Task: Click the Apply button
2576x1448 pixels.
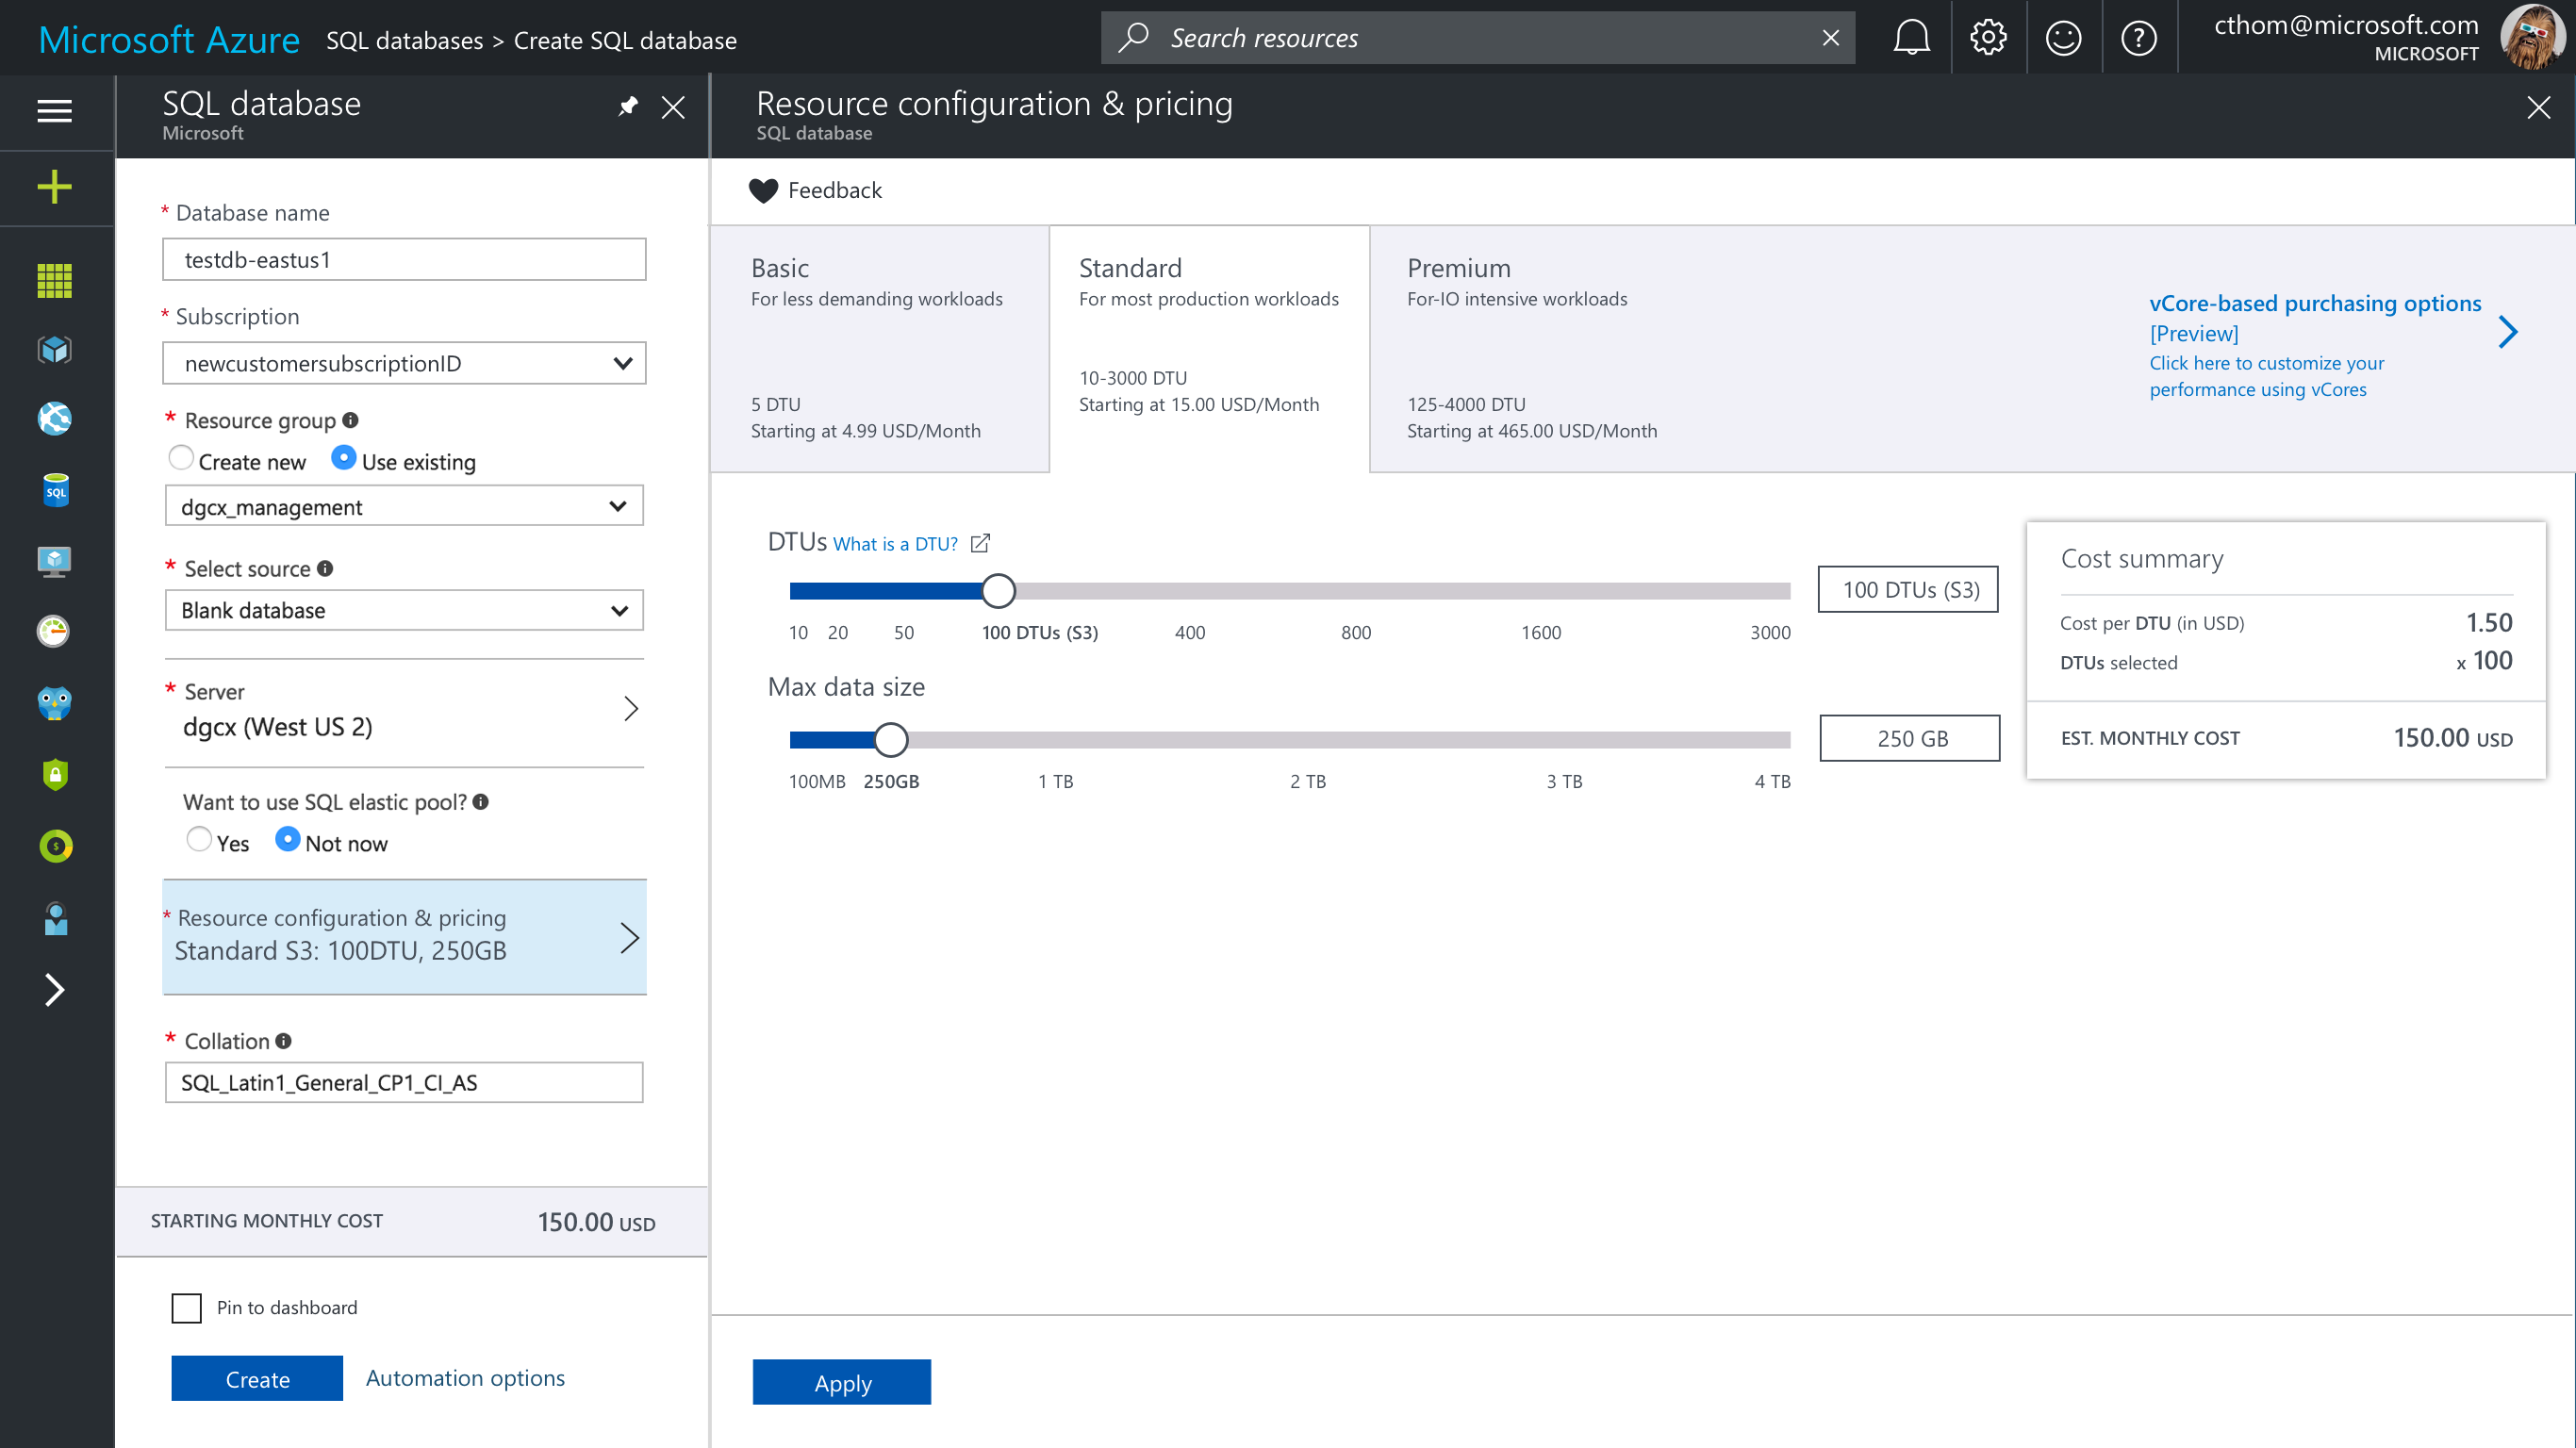Action: (842, 1383)
